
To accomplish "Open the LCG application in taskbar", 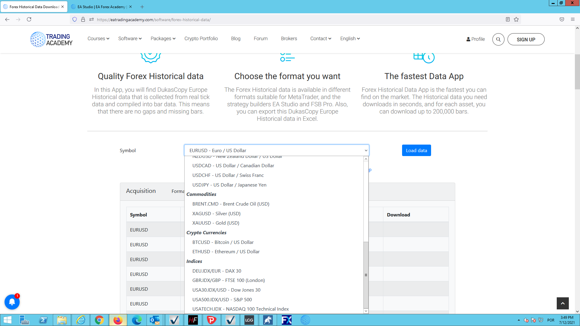I will pos(249,320).
